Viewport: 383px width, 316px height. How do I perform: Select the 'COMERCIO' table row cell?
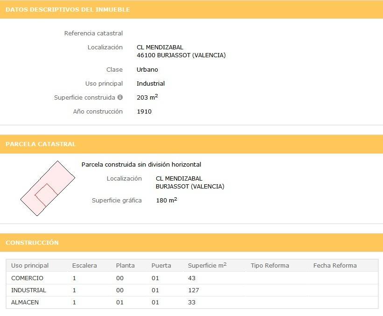point(27,278)
